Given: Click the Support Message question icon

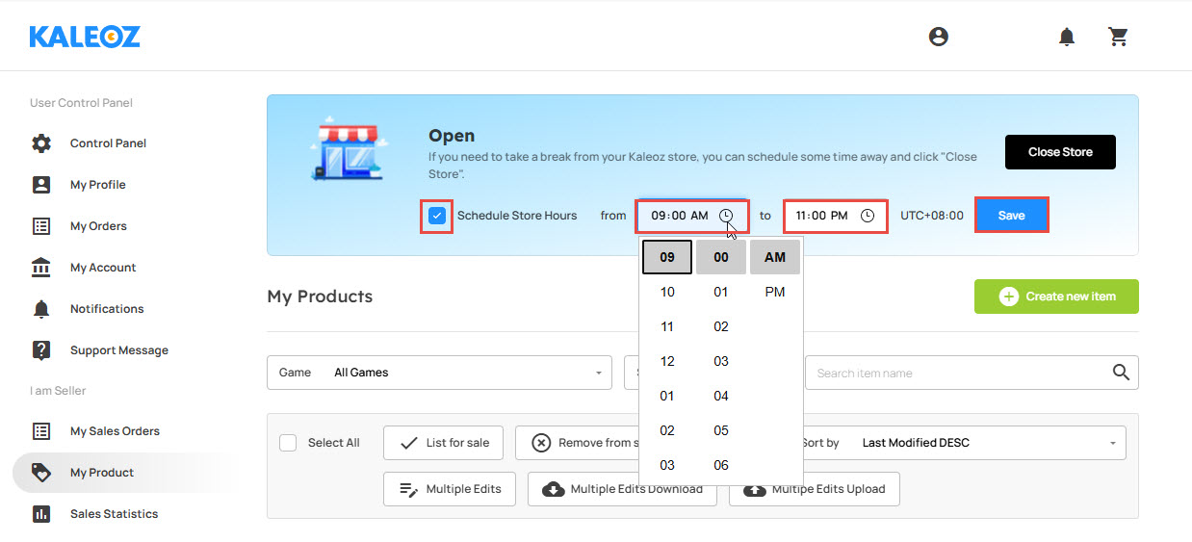Looking at the screenshot, I should 41,350.
